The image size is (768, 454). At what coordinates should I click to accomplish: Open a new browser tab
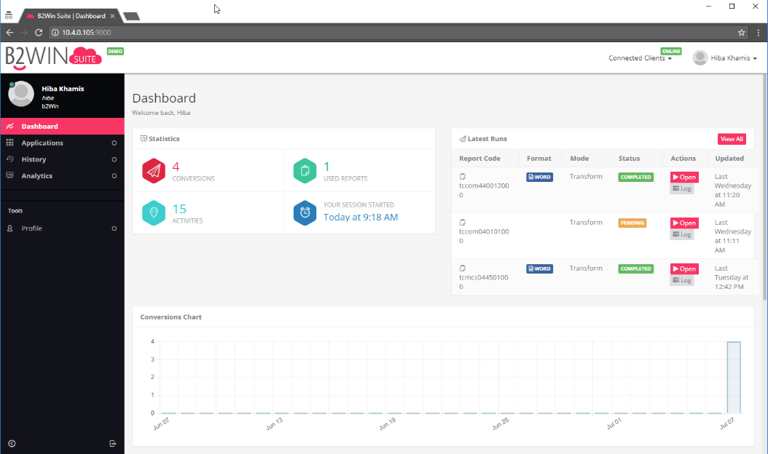[131, 17]
